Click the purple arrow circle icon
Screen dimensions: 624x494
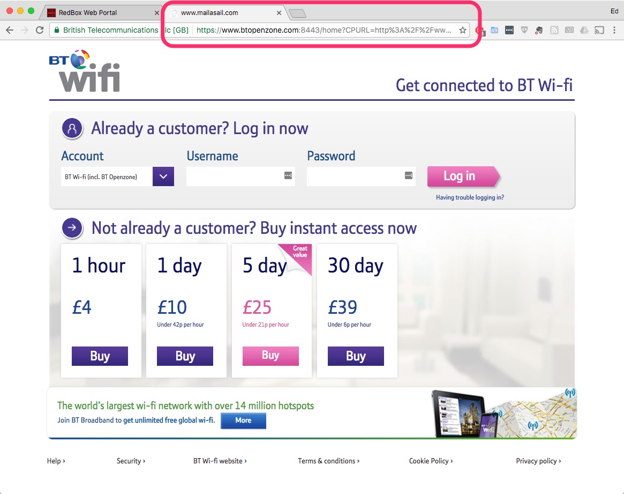point(72,228)
